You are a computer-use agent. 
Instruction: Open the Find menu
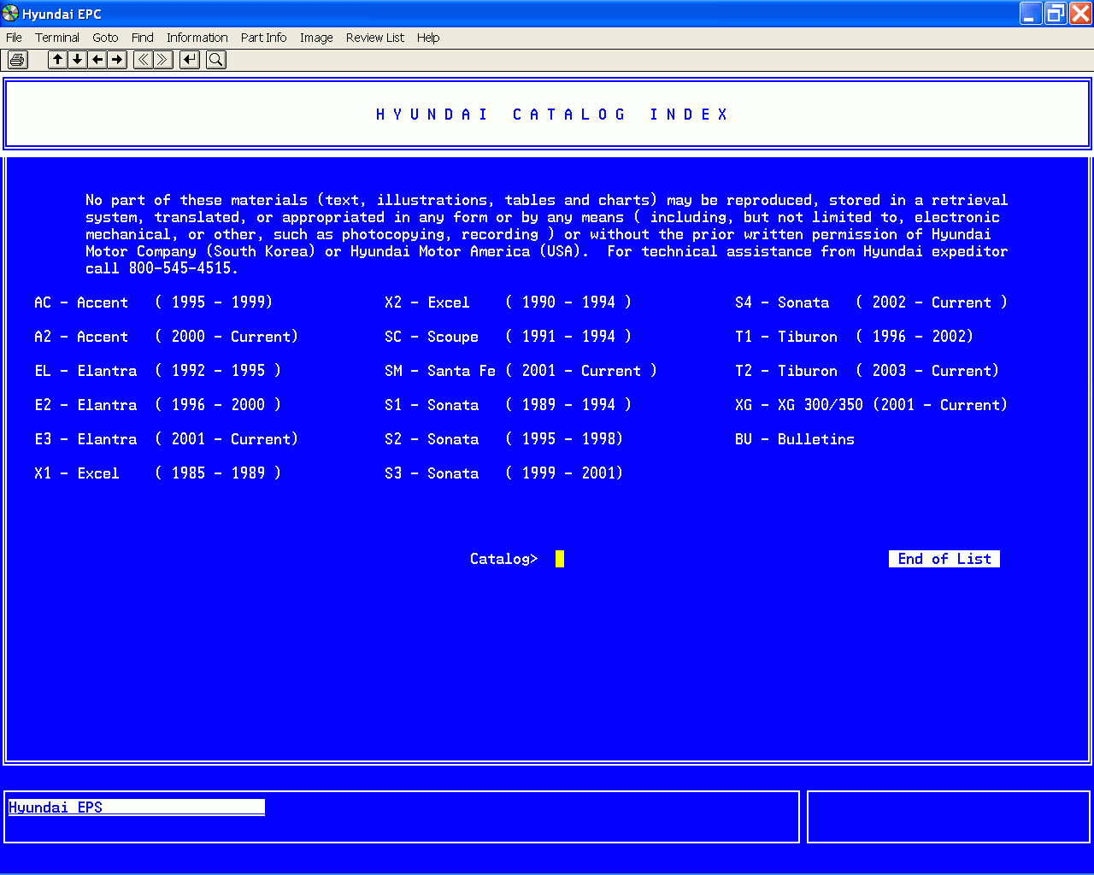[x=143, y=38]
